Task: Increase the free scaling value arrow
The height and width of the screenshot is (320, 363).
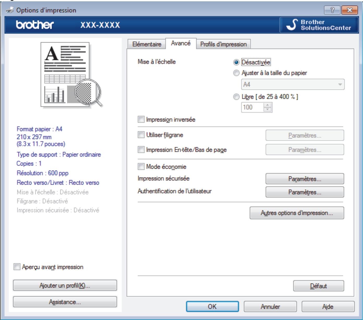Action: click(x=268, y=105)
